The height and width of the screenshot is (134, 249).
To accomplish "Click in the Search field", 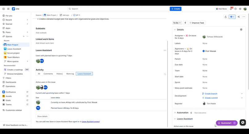I will click(118, 9).
